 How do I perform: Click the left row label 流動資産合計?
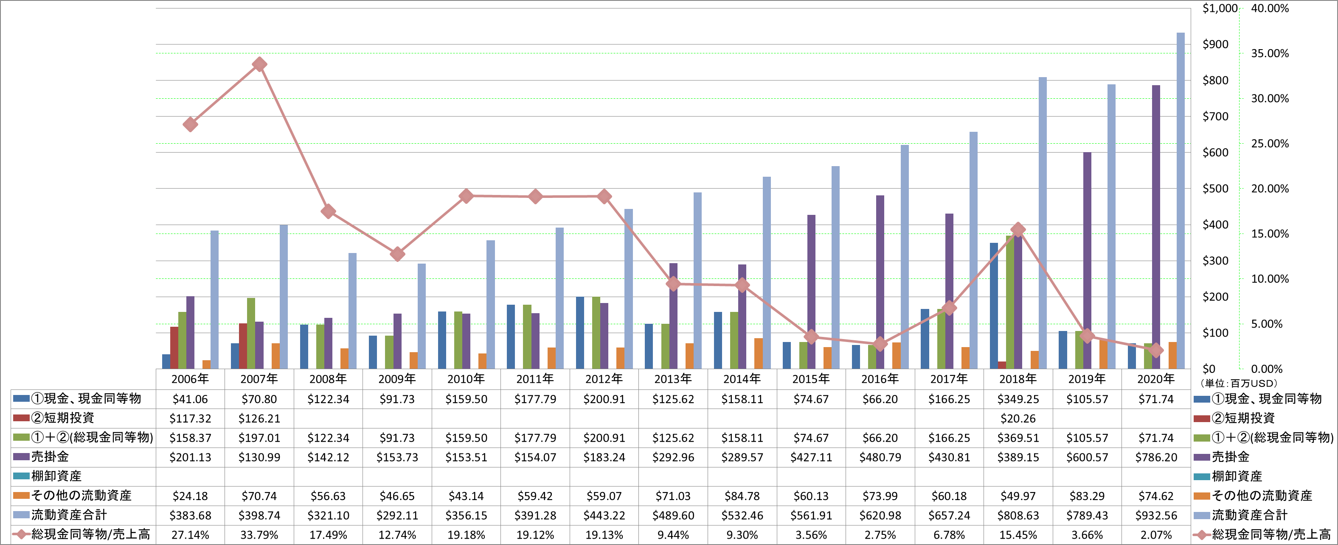tap(69, 515)
